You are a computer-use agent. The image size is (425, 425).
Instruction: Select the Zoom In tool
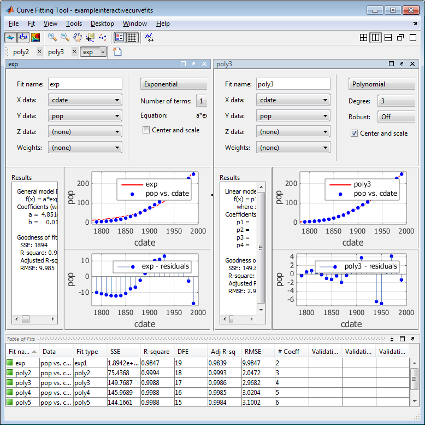52,37
